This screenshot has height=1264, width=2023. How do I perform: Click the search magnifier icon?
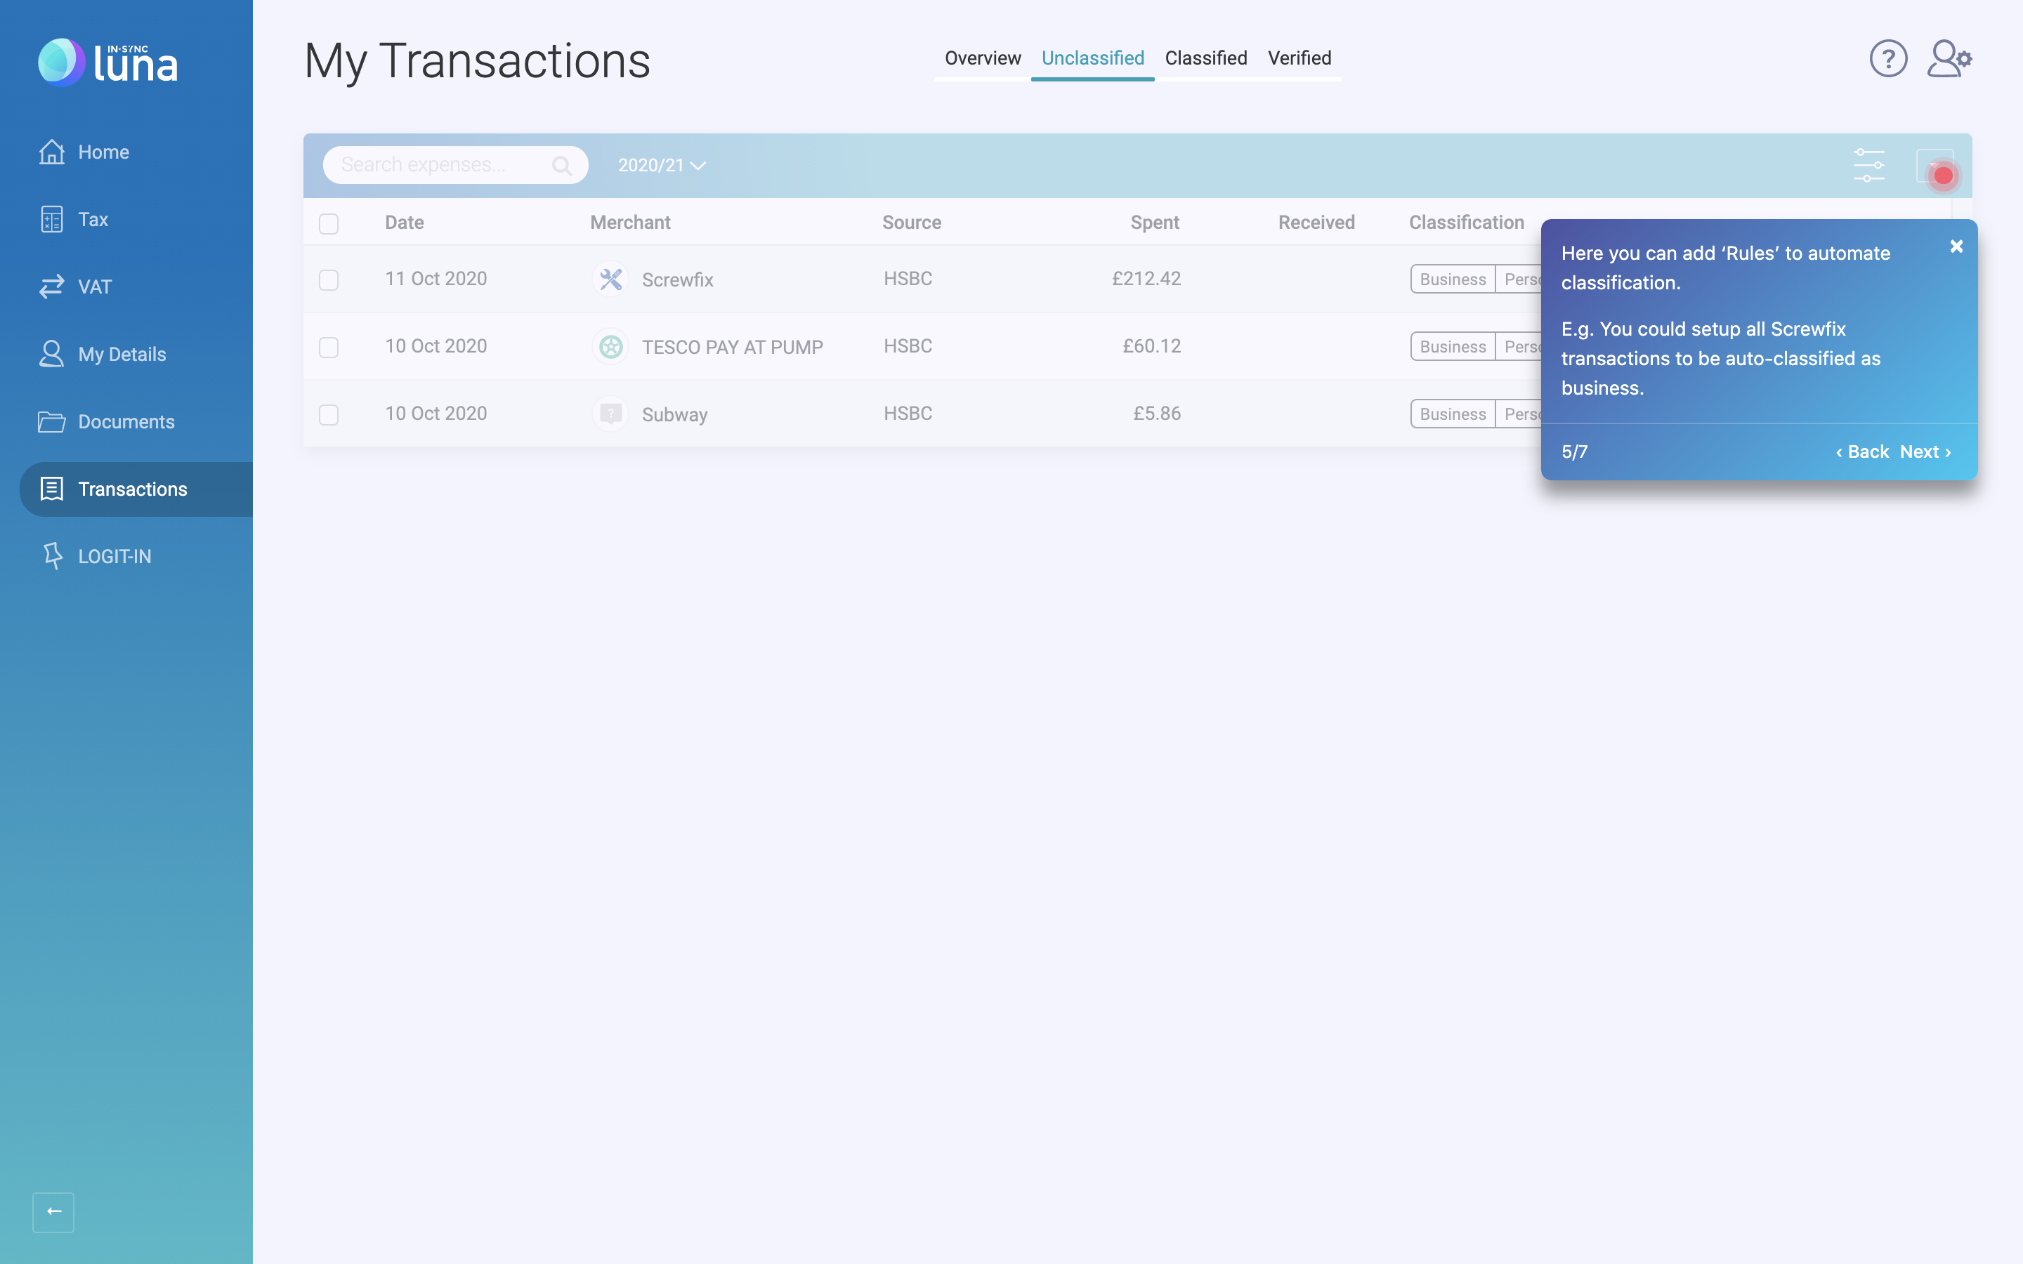point(562,166)
